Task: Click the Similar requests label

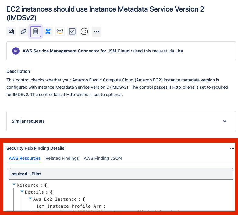Action: [28, 121]
